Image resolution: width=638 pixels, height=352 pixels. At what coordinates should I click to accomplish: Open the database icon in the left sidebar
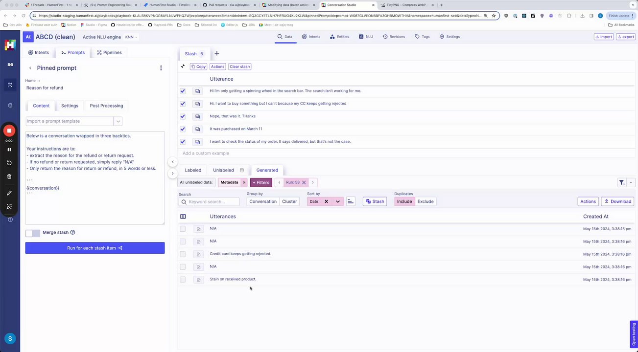(10, 105)
